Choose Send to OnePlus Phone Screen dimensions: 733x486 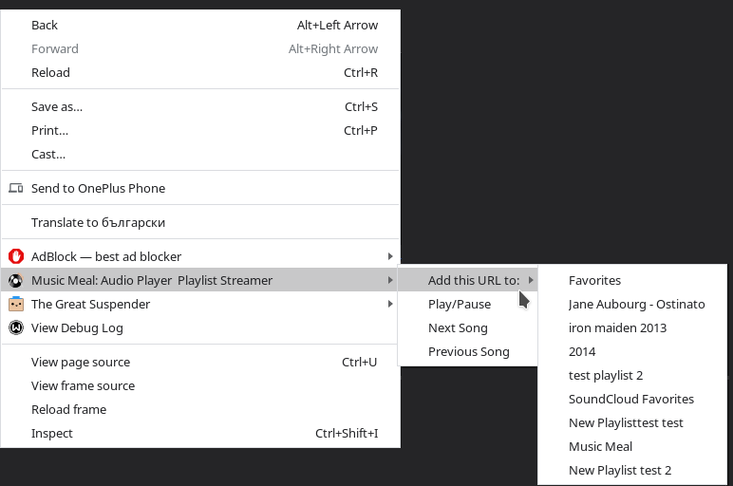pyautogui.click(x=200, y=188)
